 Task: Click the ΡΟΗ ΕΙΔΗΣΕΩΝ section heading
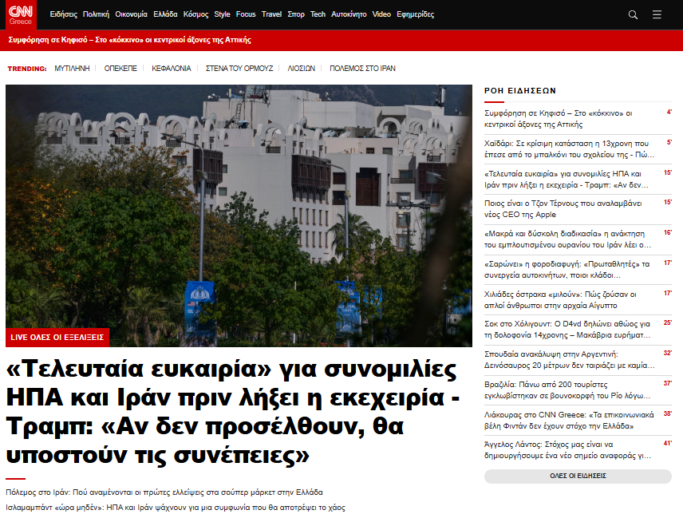point(520,91)
